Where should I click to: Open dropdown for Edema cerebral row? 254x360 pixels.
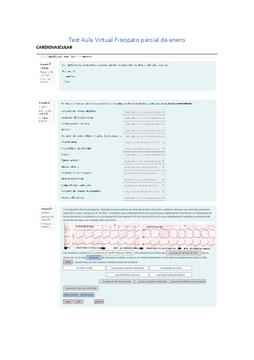click(144, 161)
